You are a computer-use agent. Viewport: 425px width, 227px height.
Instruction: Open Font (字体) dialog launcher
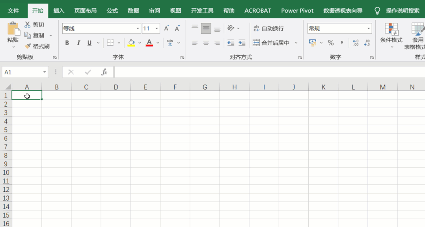[x=182, y=58]
